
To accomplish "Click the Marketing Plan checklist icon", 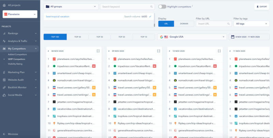I will (4, 72).
